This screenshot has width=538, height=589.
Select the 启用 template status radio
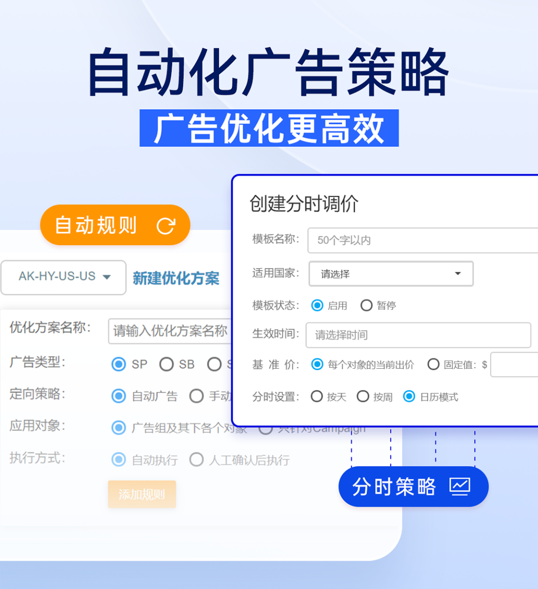317,305
